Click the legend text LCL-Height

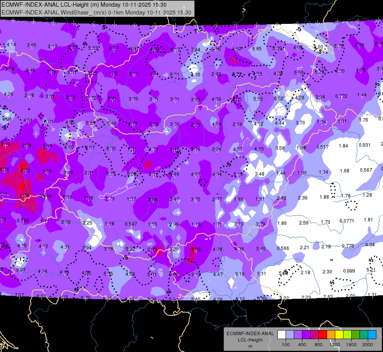[250, 340]
